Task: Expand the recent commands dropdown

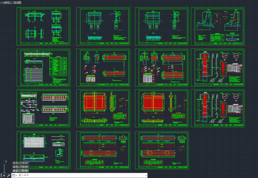Action: click(15, 176)
